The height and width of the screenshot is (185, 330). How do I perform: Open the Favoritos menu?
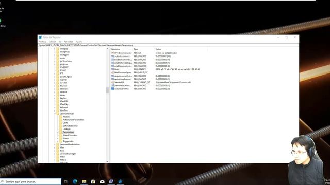pos(69,42)
